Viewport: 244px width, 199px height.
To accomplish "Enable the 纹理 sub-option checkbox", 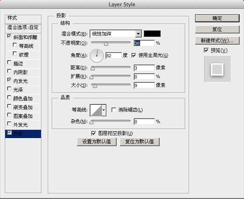I will [15, 53].
